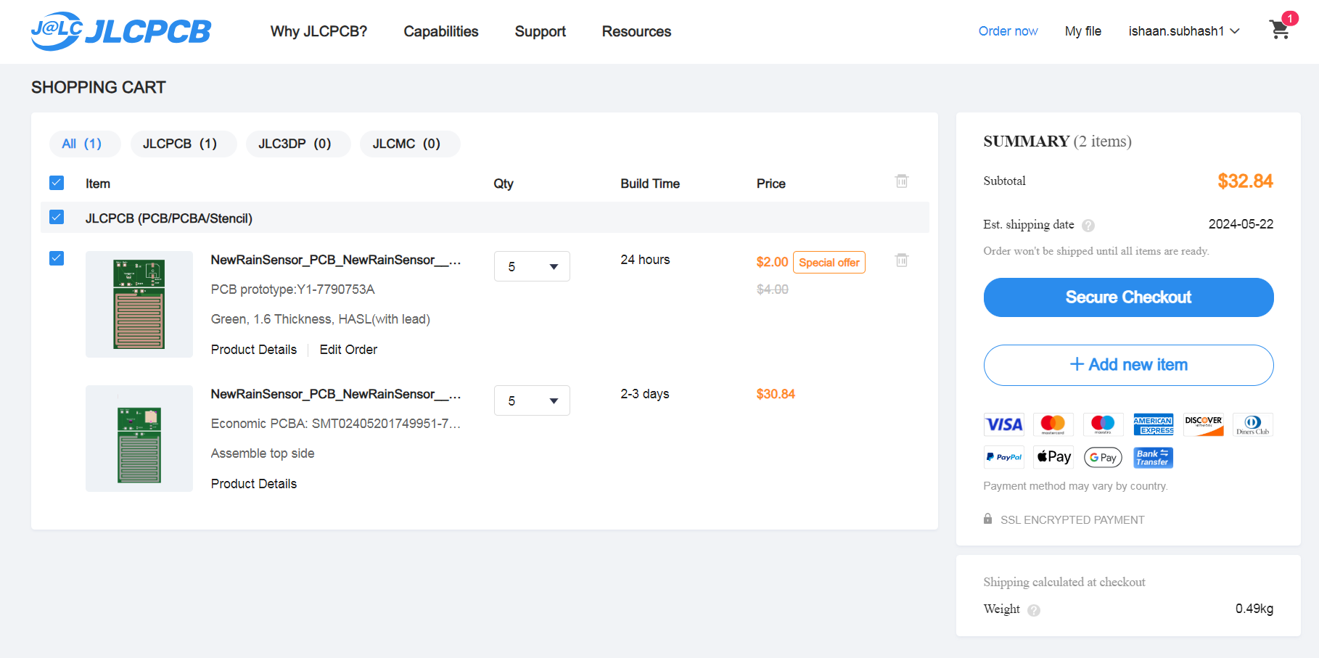The height and width of the screenshot is (658, 1319).
Task: Click the Discover payment icon
Action: click(x=1203, y=424)
